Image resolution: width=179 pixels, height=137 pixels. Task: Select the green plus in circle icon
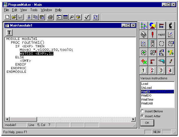coord(144,53)
